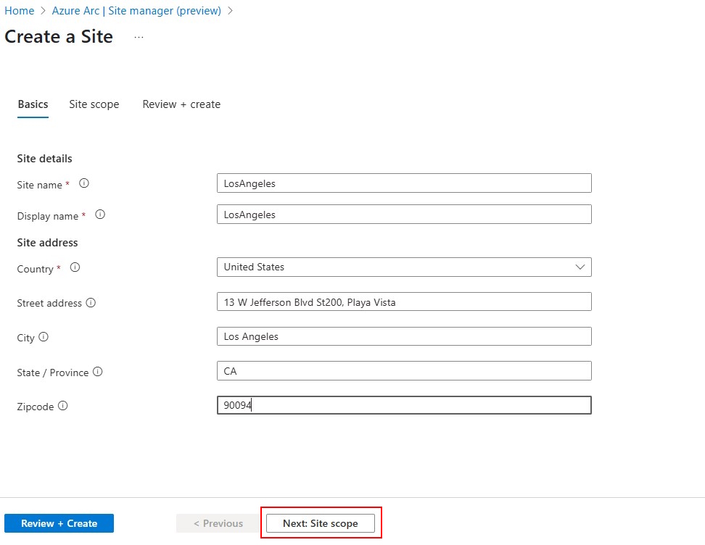Image resolution: width=705 pixels, height=545 pixels.
Task: Switch to the Site scope tab
Action: tap(94, 104)
